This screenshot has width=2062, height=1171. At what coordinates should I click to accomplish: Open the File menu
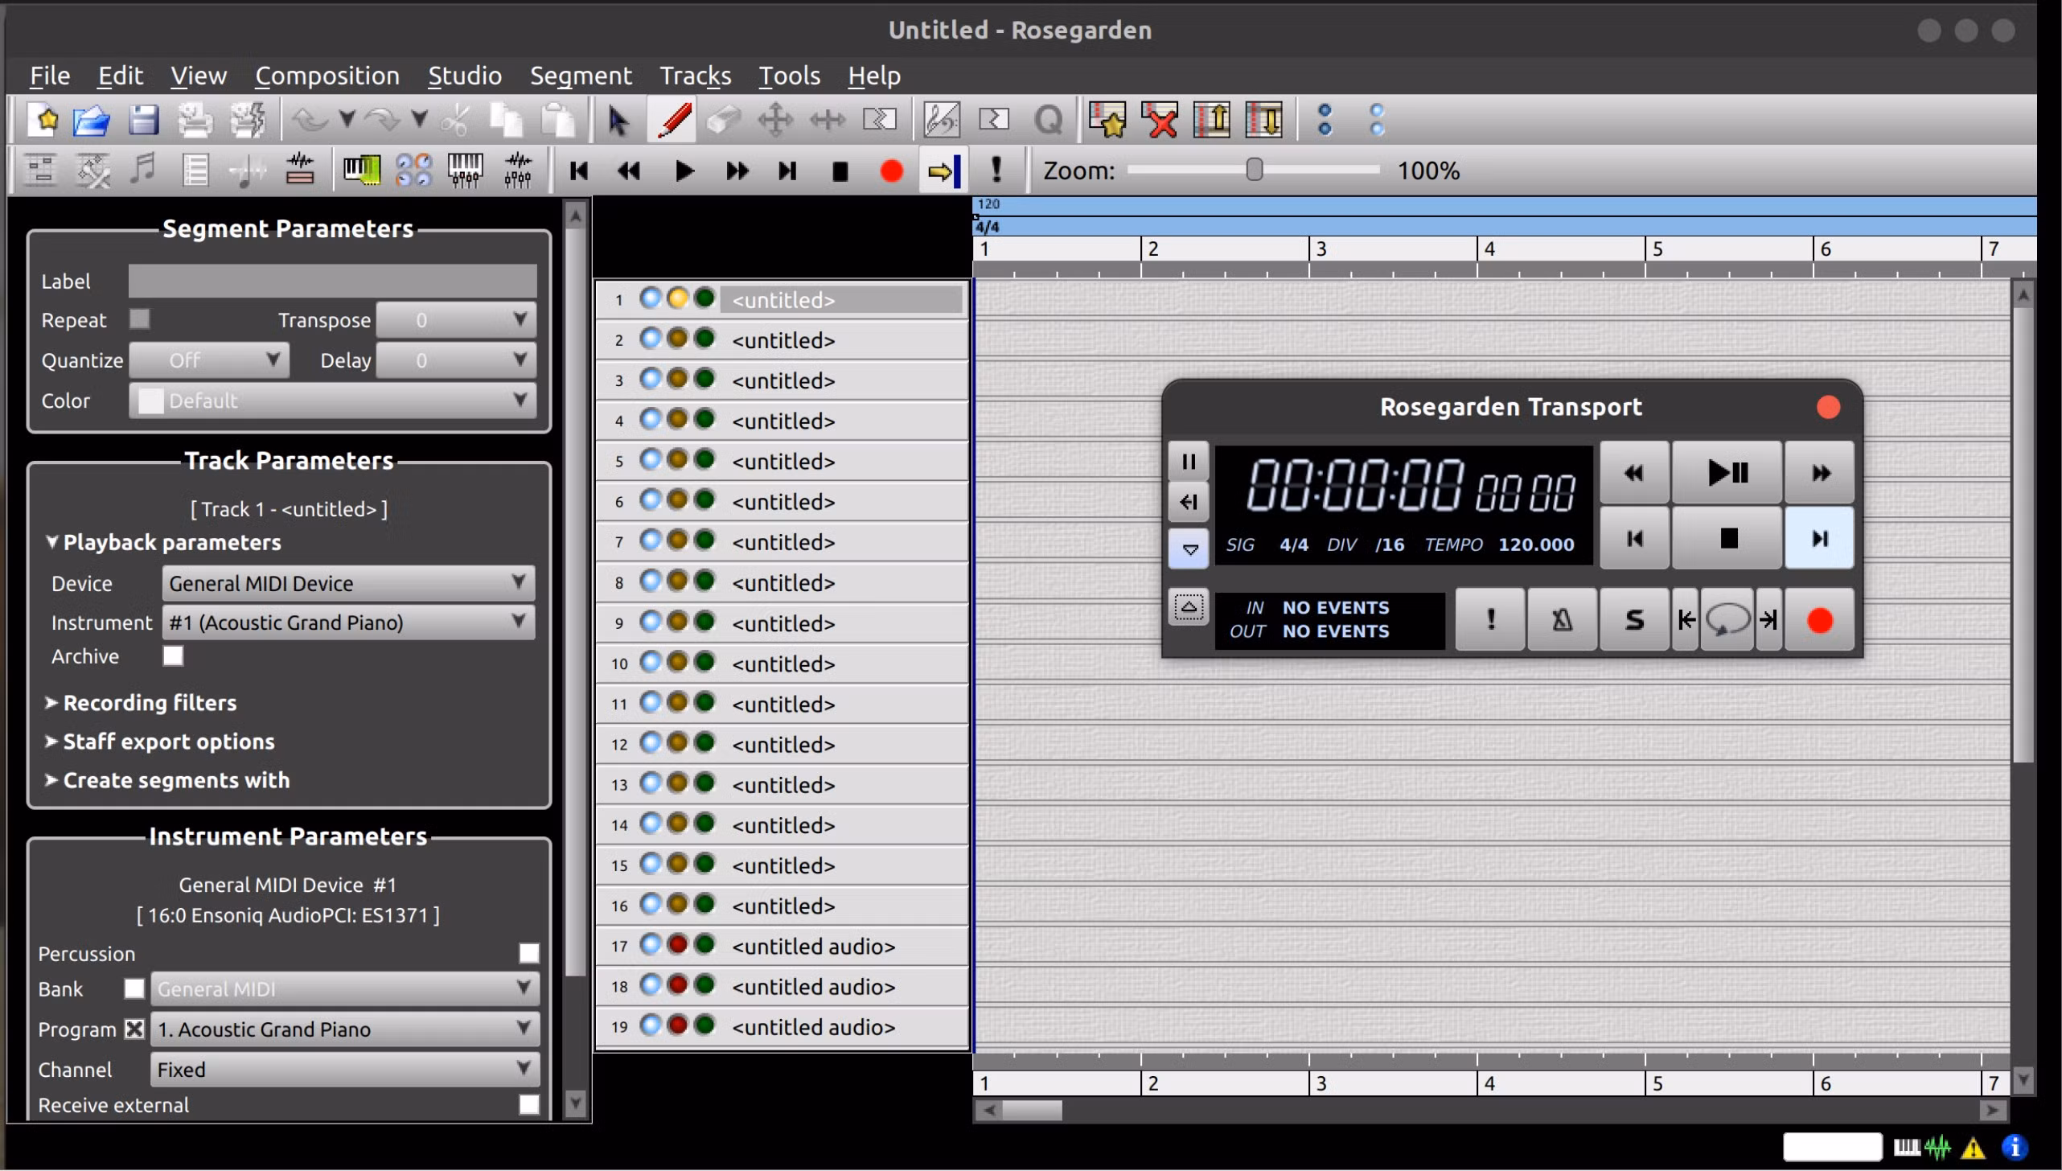[x=50, y=76]
